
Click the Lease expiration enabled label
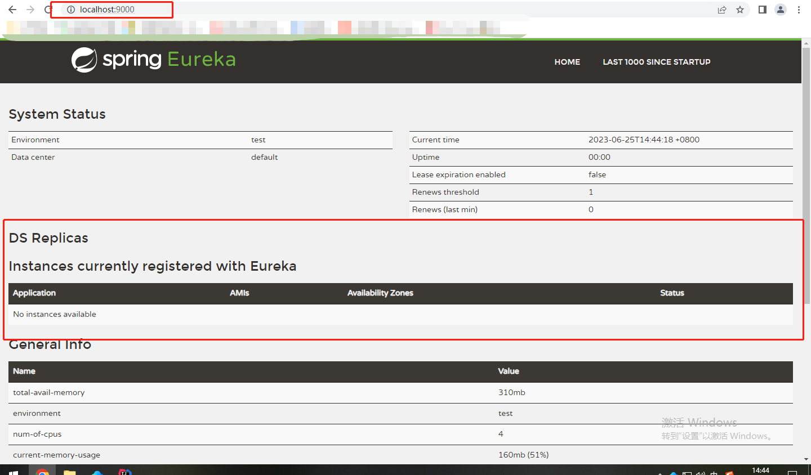458,174
